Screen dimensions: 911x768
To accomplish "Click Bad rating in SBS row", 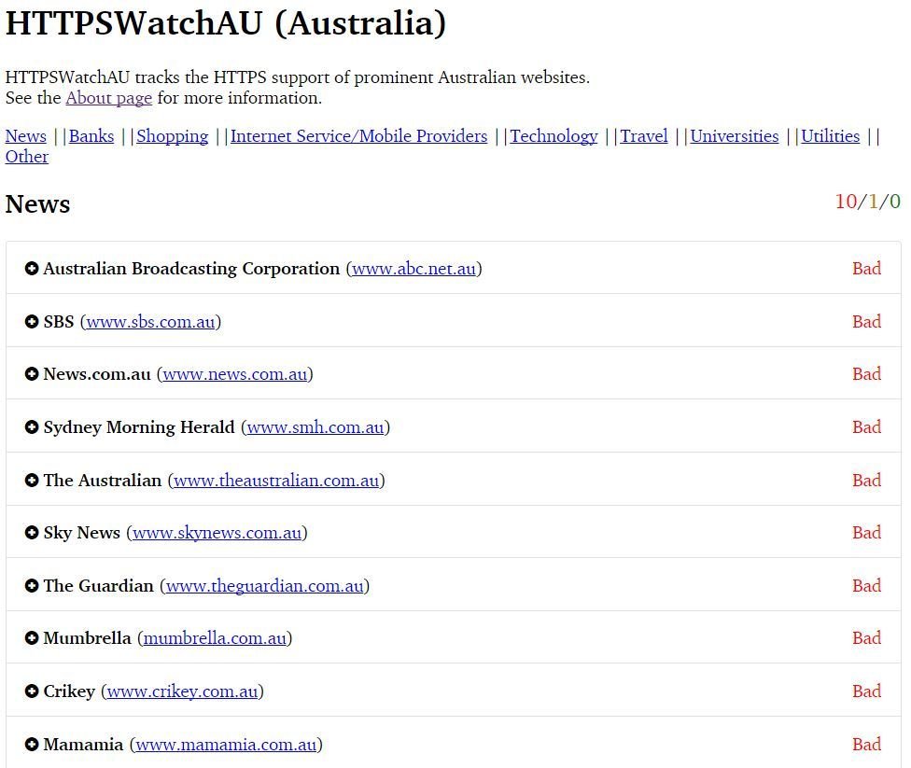I will (x=867, y=321).
